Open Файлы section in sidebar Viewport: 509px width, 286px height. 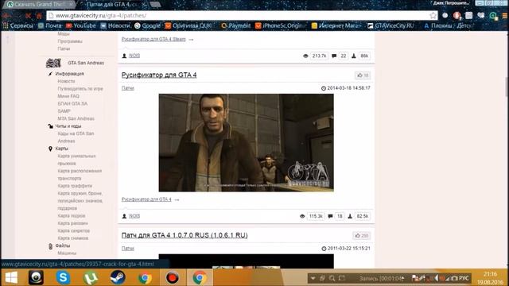(63, 245)
